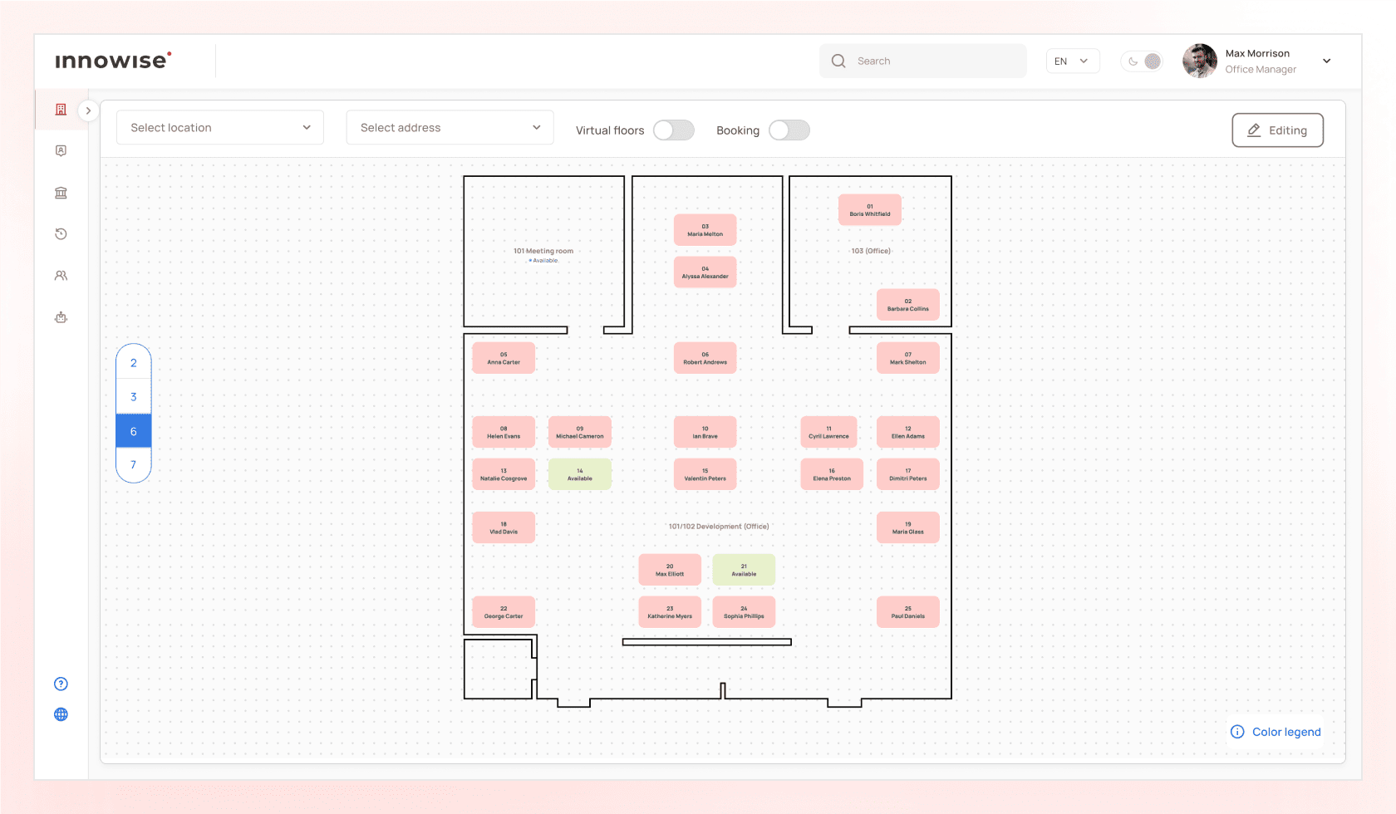Click the robot sidebar icon
The width and height of the screenshot is (1396, 814).
pyautogui.click(x=61, y=317)
